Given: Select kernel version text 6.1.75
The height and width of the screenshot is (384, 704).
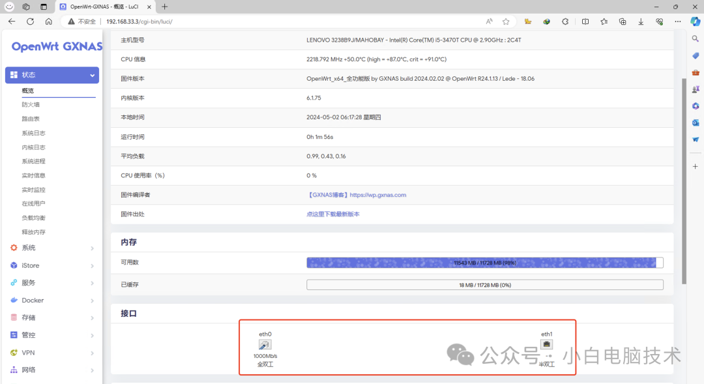Looking at the screenshot, I should pos(314,98).
